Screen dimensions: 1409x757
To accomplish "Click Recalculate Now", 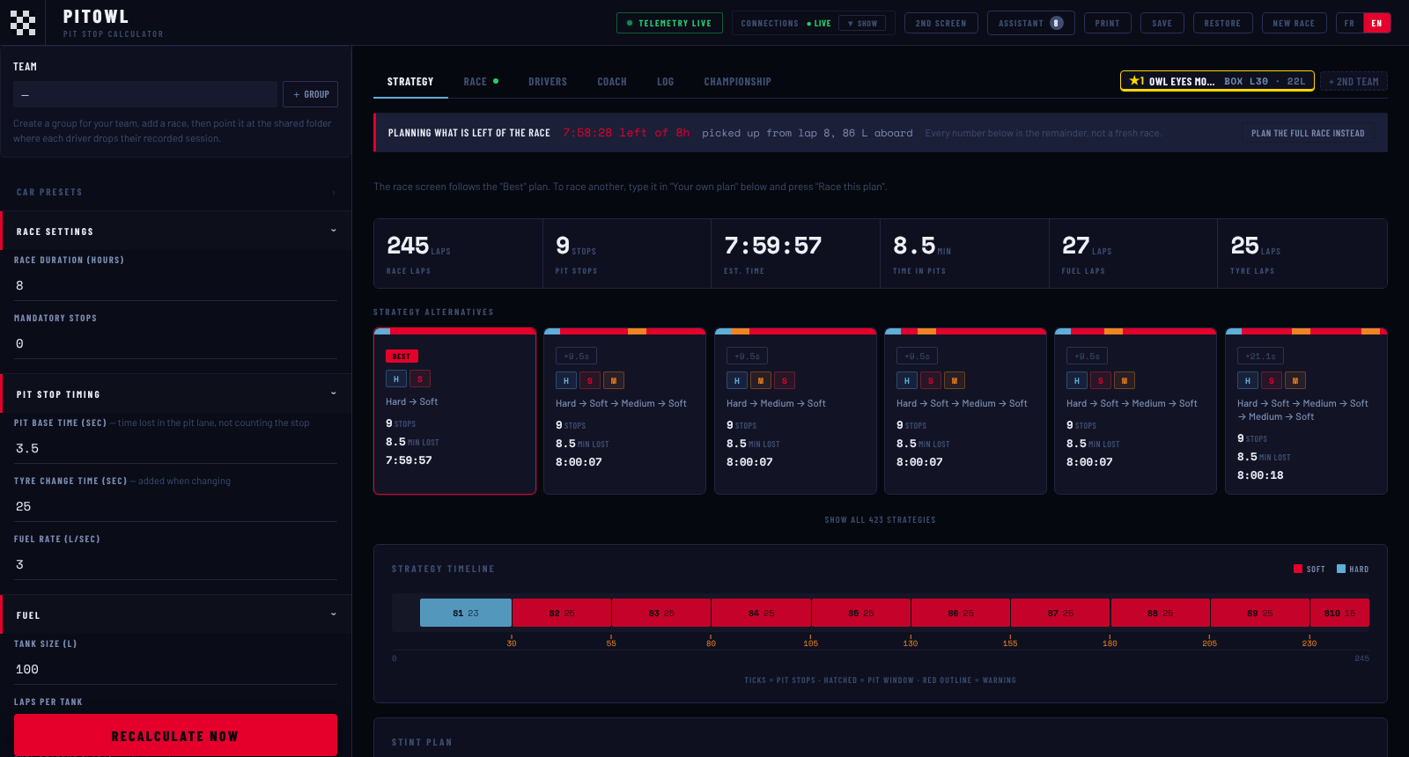I will pos(175,735).
